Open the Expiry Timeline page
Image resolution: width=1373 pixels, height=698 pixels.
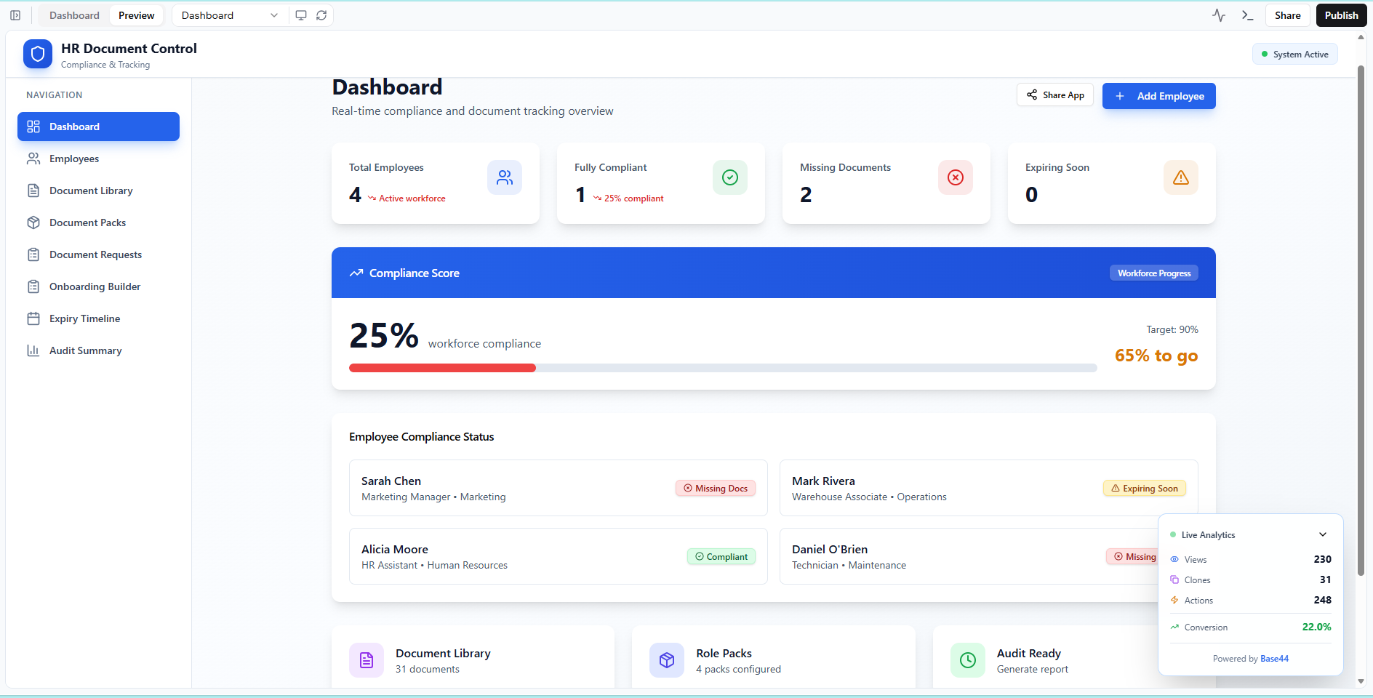tap(98, 318)
